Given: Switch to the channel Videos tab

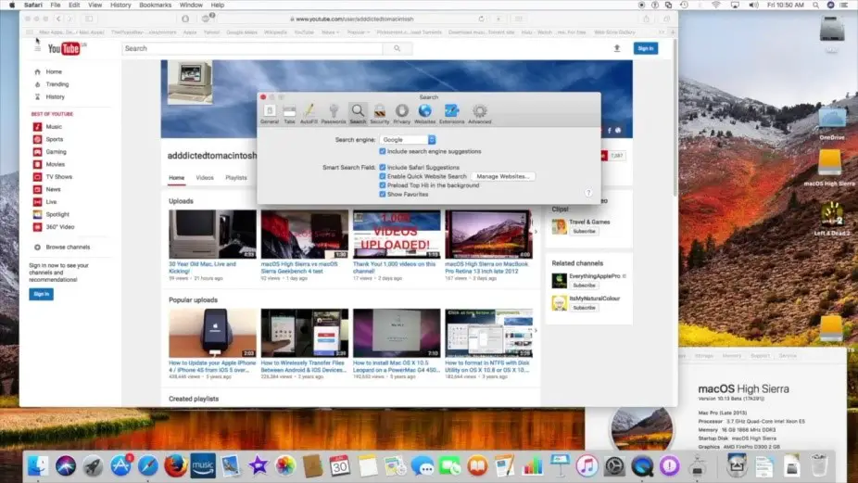Looking at the screenshot, I should pos(205,177).
